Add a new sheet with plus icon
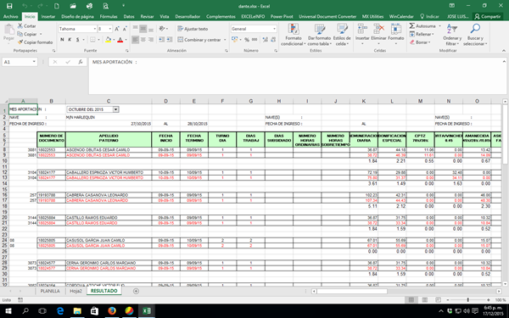Viewport: 509px width, 318px height. tap(136, 291)
